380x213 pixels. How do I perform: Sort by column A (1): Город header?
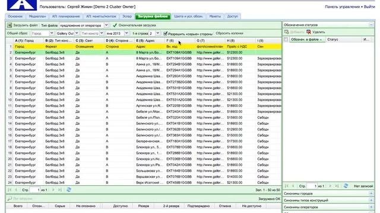point(28,41)
